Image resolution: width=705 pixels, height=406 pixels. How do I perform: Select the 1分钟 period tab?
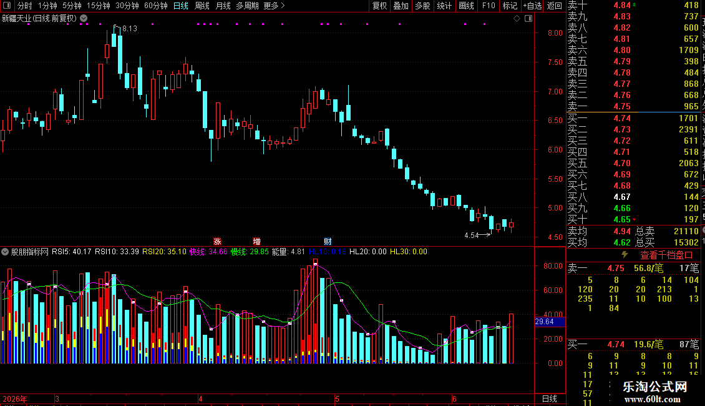[47, 6]
